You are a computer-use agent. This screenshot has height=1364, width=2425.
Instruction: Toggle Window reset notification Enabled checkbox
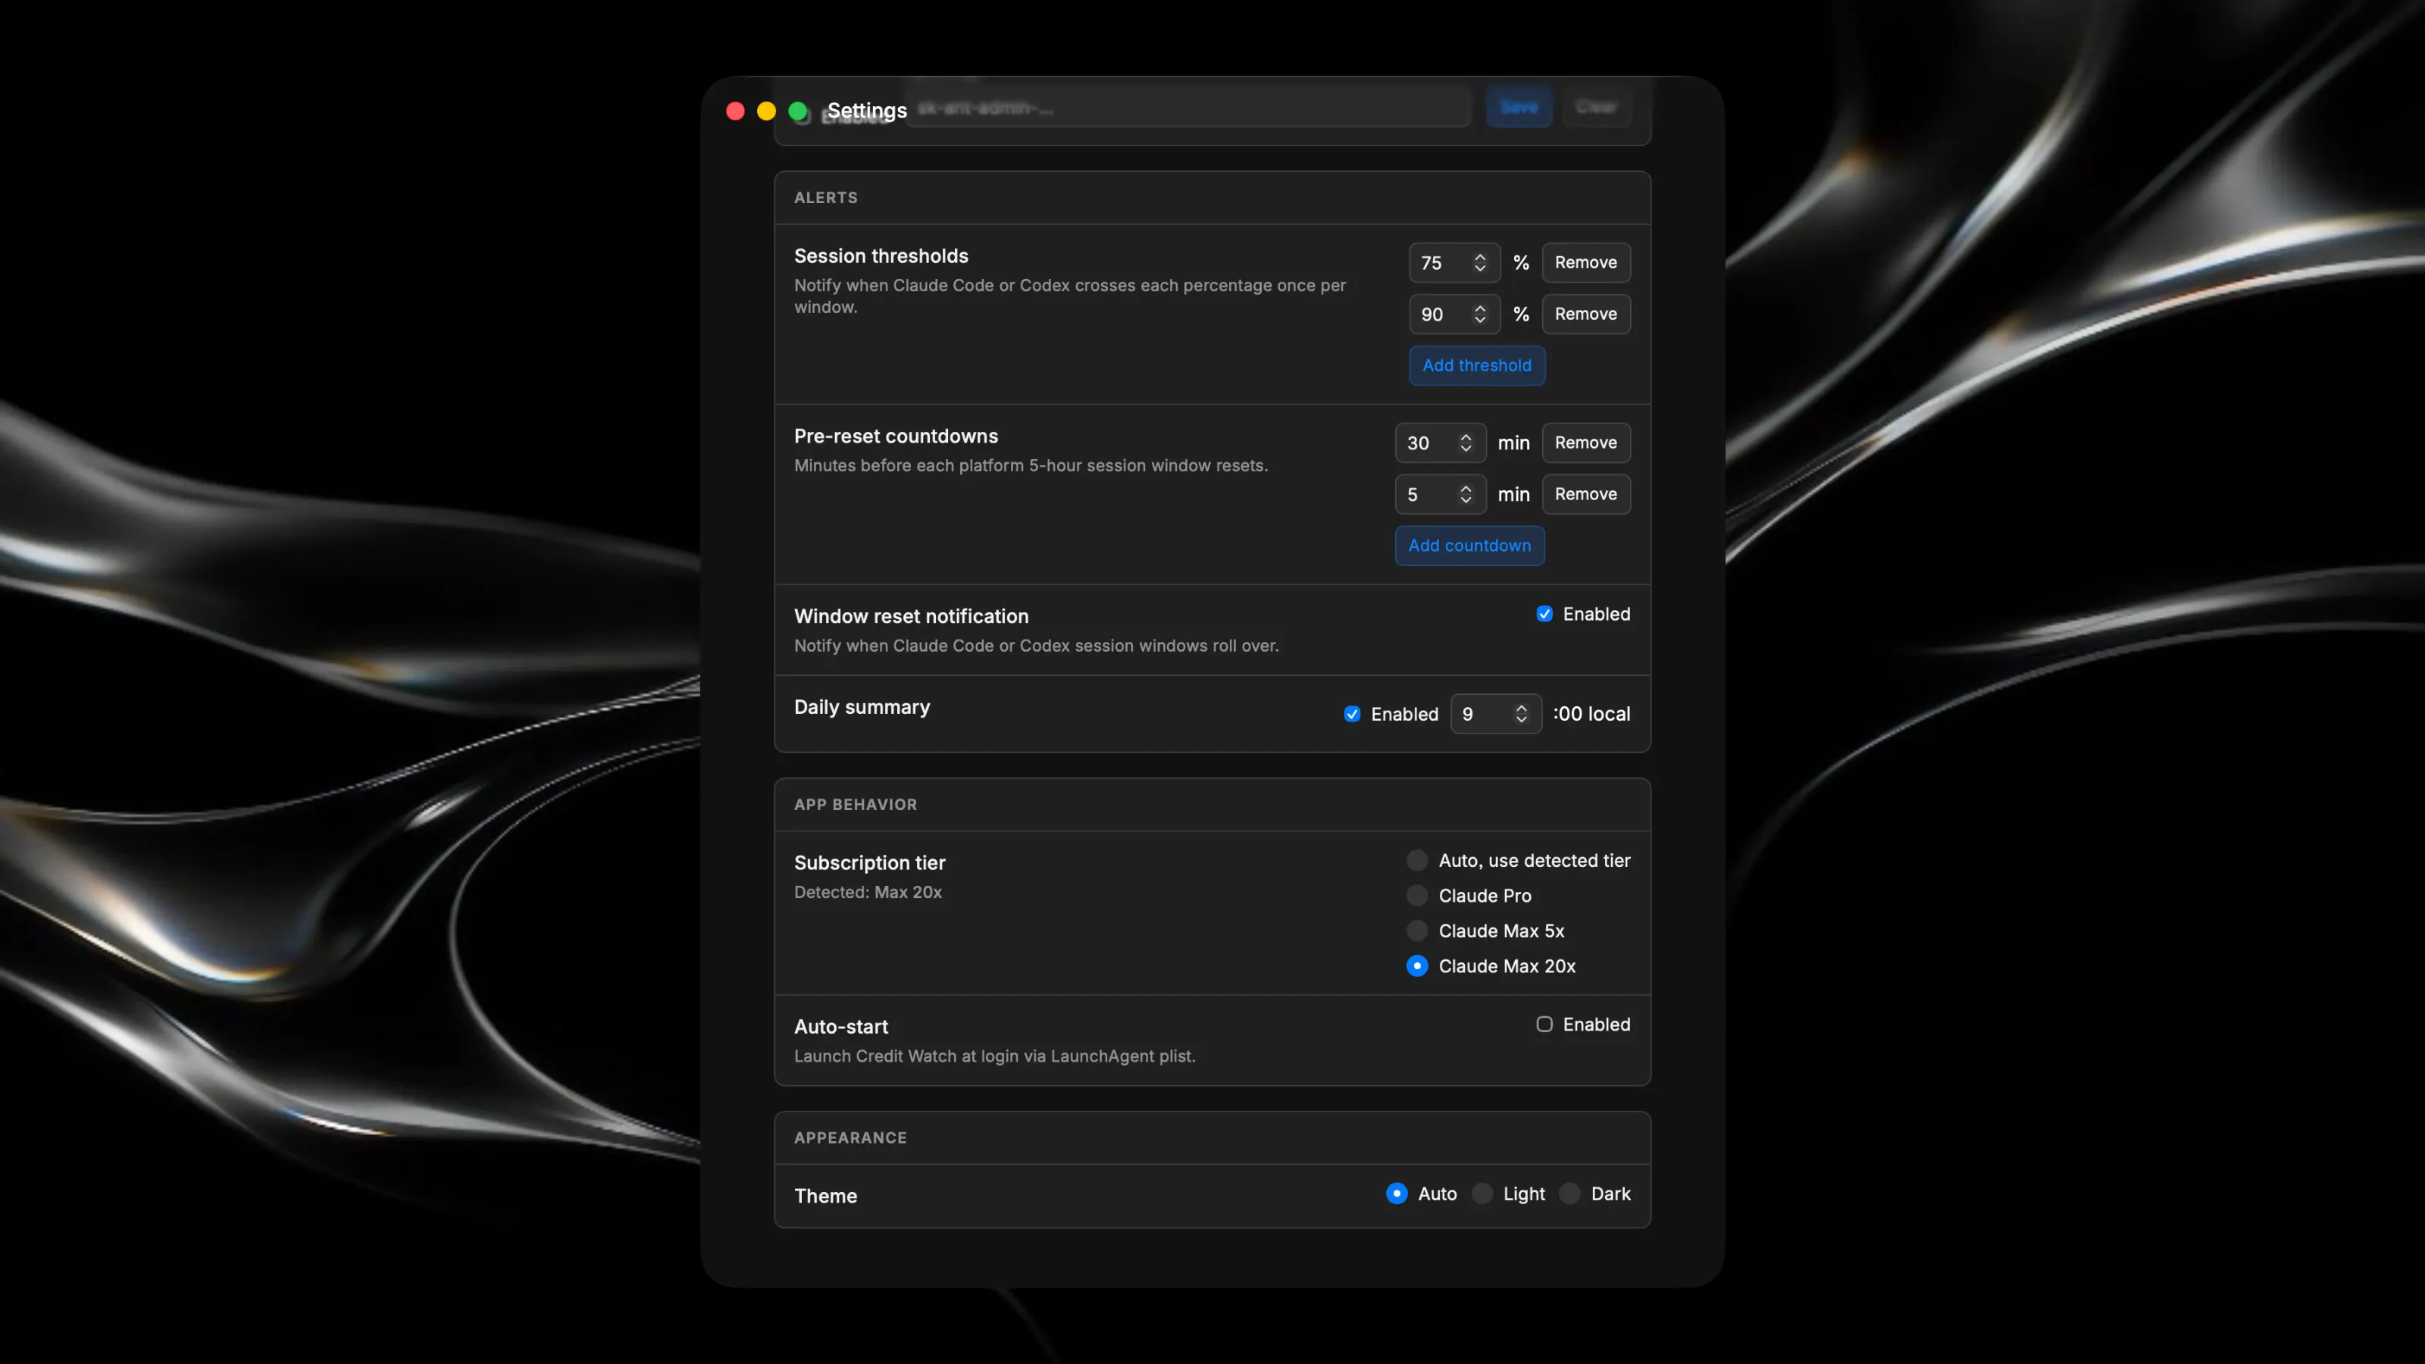(x=1544, y=614)
